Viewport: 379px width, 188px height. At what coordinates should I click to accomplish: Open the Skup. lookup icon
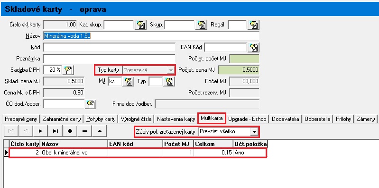(x=201, y=25)
